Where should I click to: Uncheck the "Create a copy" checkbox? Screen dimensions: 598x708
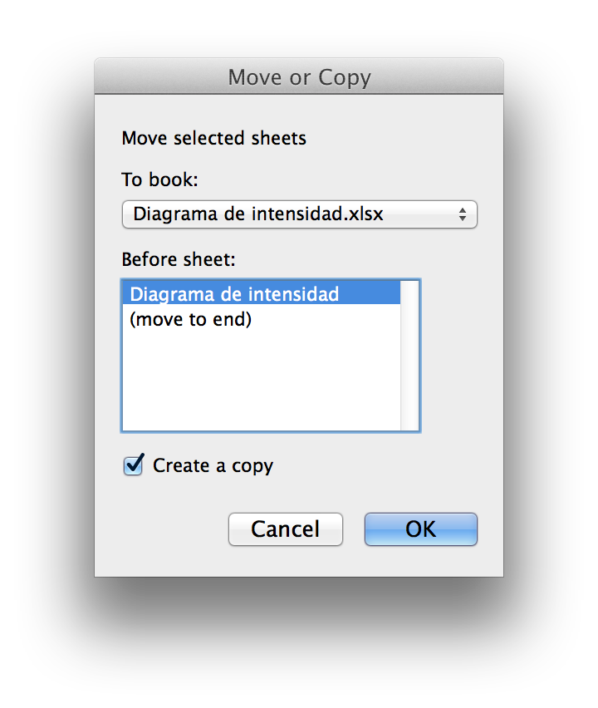point(133,465)
